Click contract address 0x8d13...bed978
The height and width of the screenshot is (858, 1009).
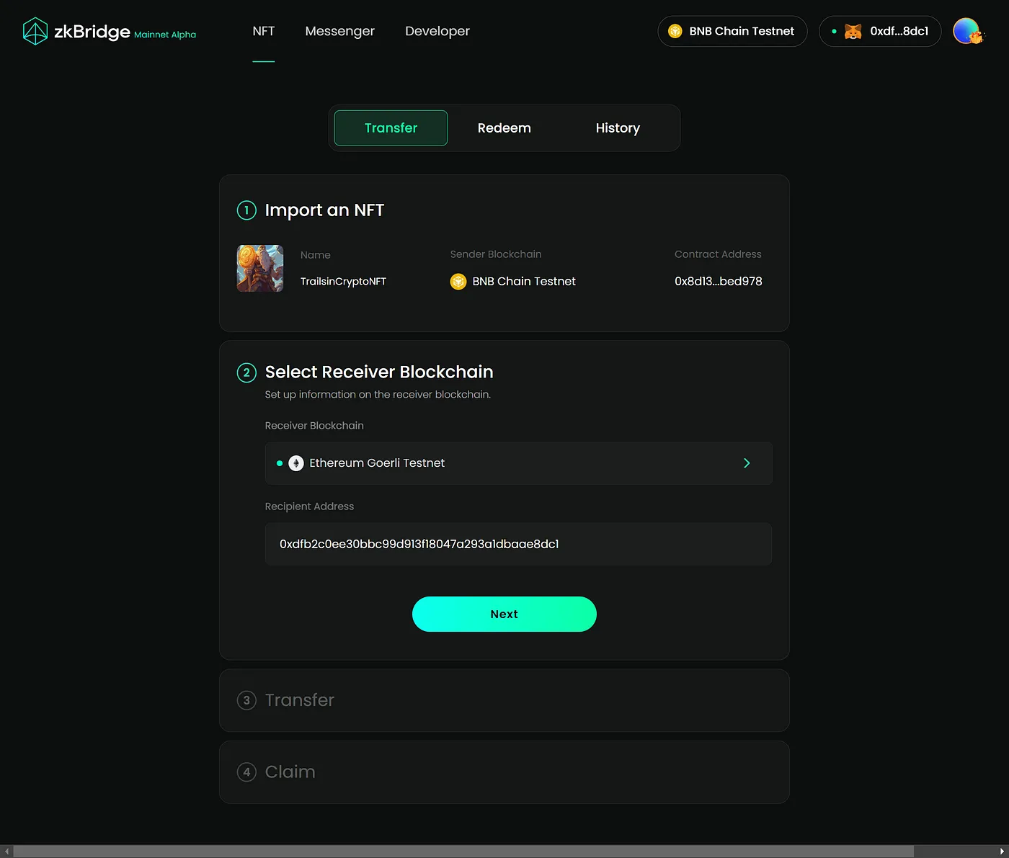tap(718, 281)
